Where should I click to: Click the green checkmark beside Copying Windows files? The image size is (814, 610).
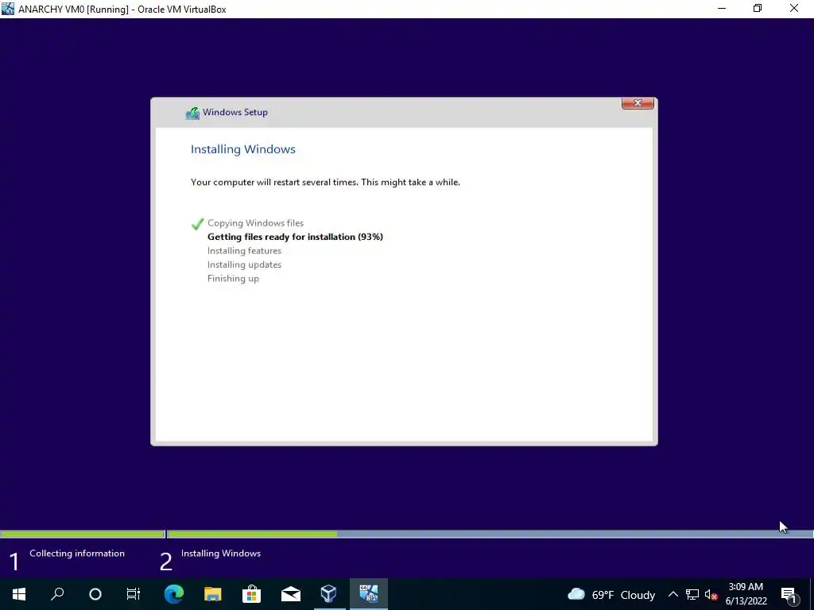[197, 223]
